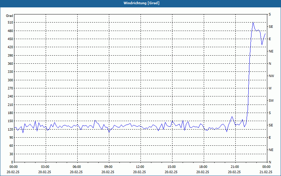Select the 300 degree axis label

[11, 80]
